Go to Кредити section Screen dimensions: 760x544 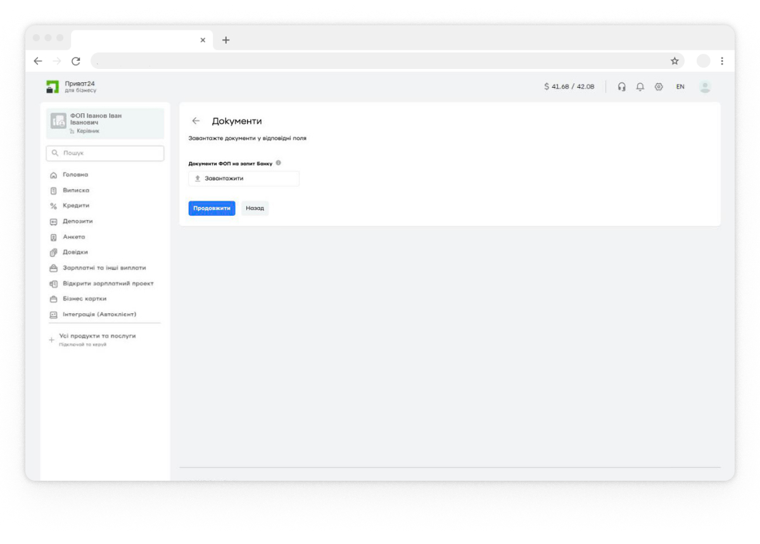coord(75,206)
